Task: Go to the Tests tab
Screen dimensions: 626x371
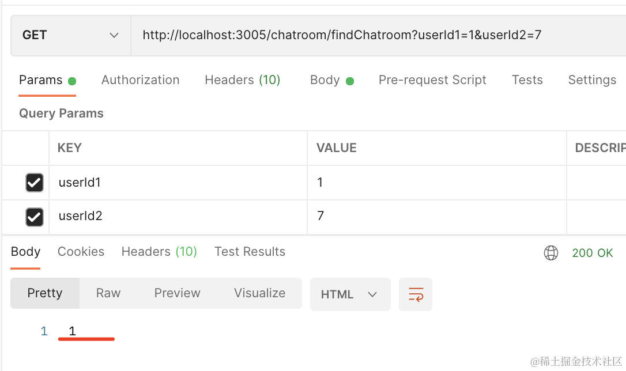Action: tap(527, 80)
